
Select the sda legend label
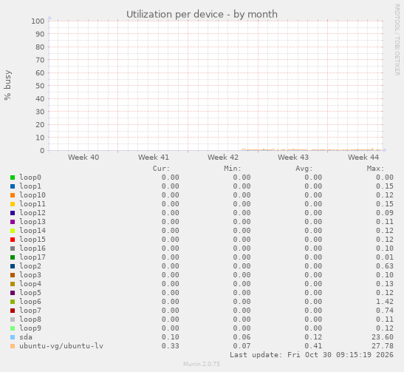(x=26, y=337)
